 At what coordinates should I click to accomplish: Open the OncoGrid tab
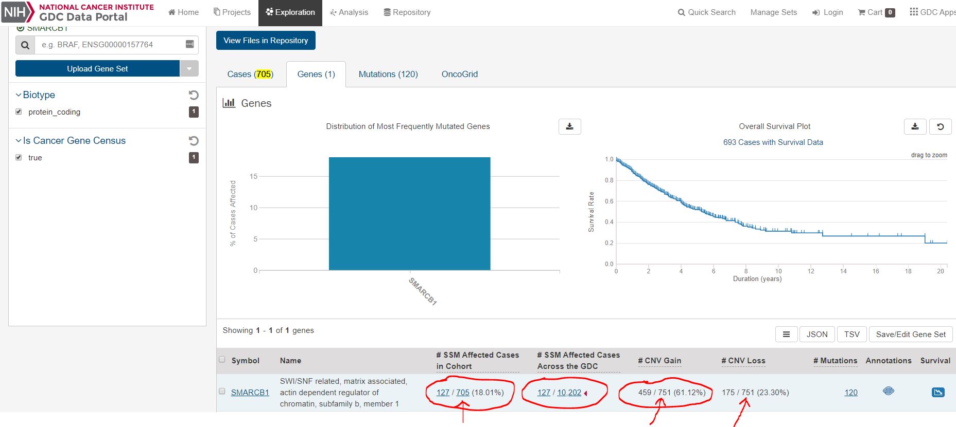460,75
